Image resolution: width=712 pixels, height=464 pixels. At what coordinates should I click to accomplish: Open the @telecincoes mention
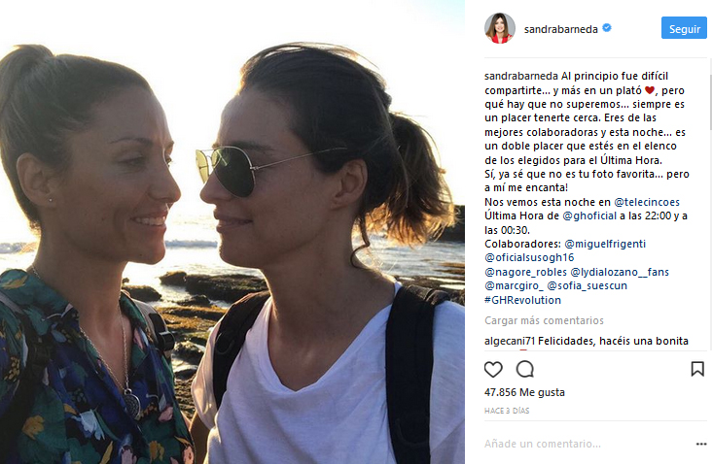pyautogui.click(x=647, y=202)
